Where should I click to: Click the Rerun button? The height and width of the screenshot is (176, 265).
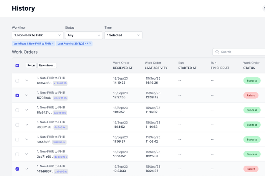pyautogui.click(x=31, y=65)
